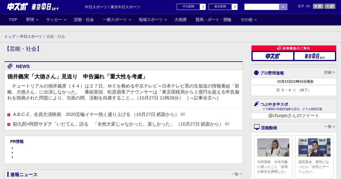Click PR情報 heading

[17, 141]
